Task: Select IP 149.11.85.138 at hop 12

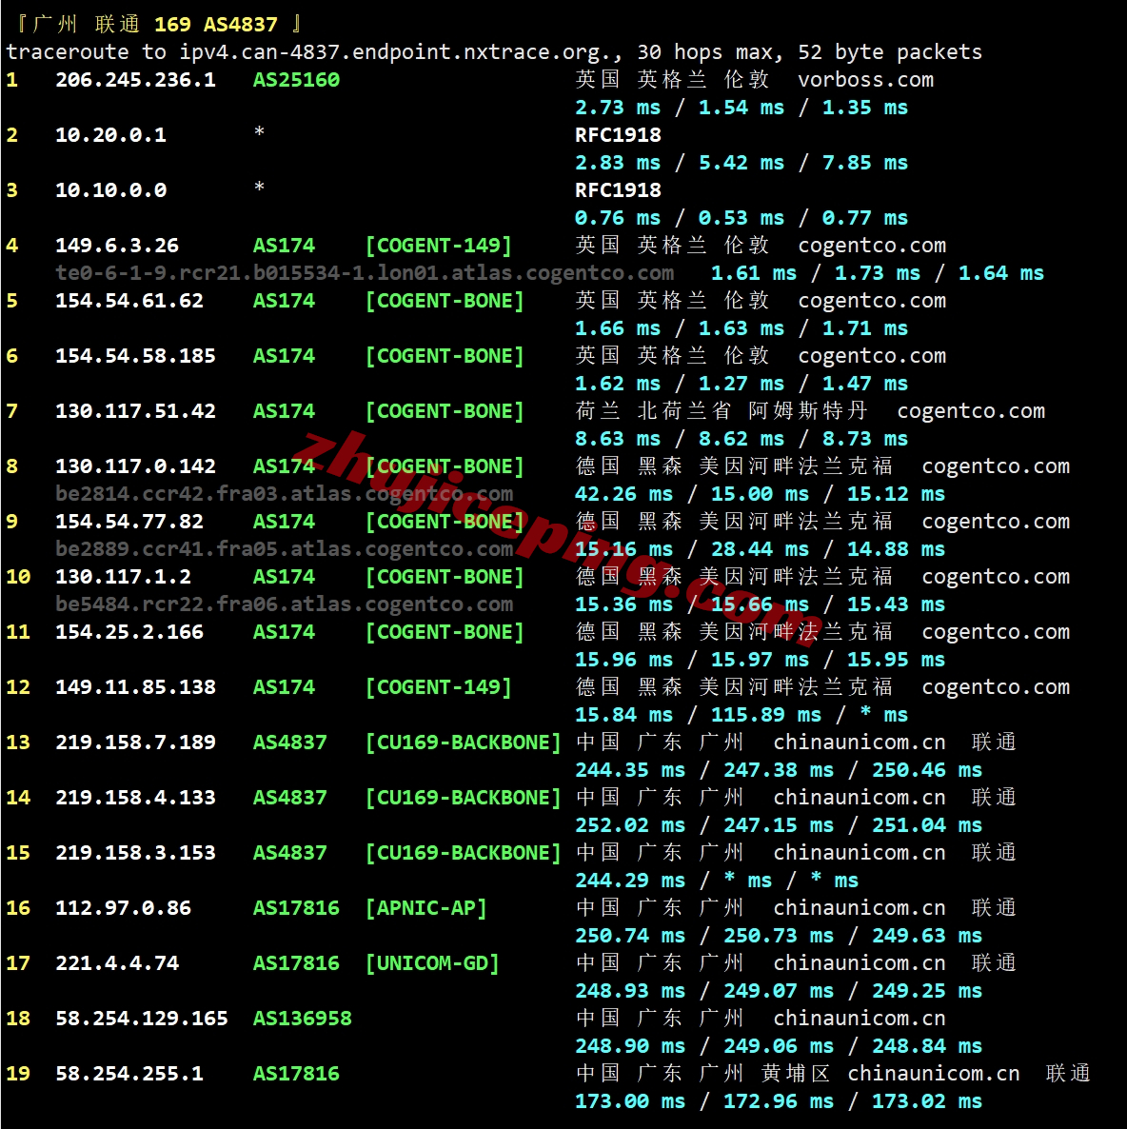Action: [135, 687]
